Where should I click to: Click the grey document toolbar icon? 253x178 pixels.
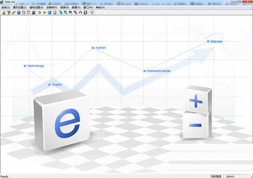click(54, 13)
